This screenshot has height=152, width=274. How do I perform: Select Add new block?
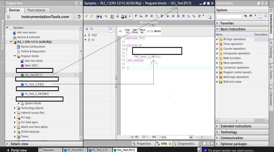pyautogui.click(x=33, y=61)
